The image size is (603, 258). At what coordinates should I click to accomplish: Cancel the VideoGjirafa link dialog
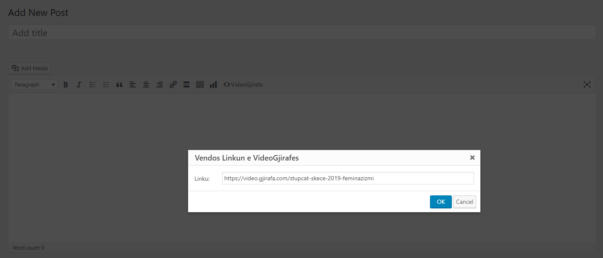(x=464, y=202)
